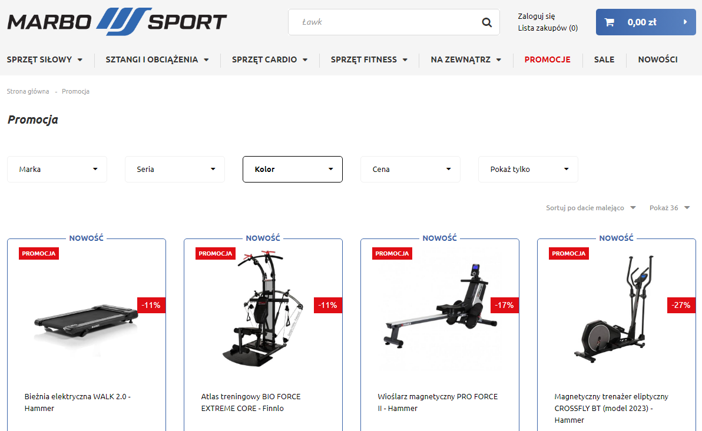The image size is (702, 431).
Task: Click the Atlas treningowy BIO FORCE image
Action: [263, 309]
